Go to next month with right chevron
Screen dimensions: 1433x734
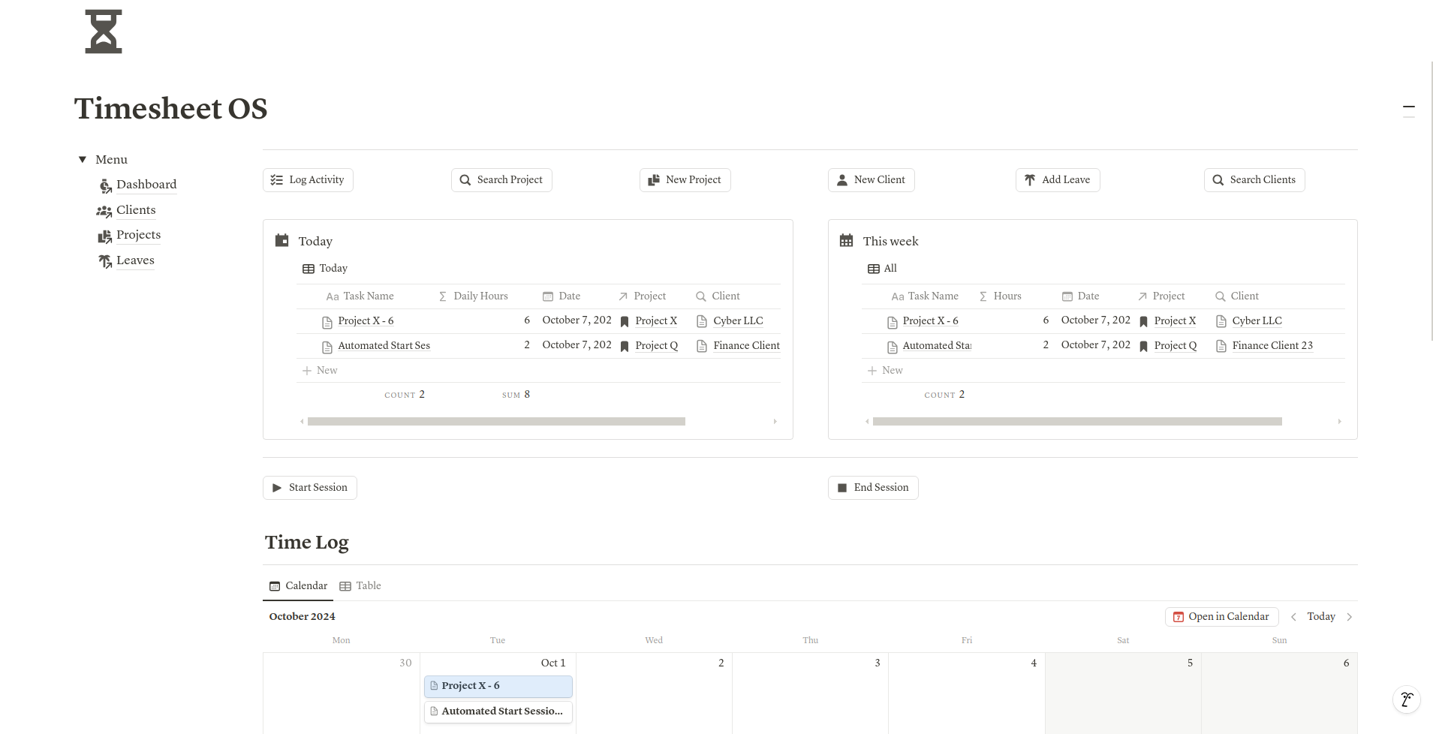[1350, 617]
